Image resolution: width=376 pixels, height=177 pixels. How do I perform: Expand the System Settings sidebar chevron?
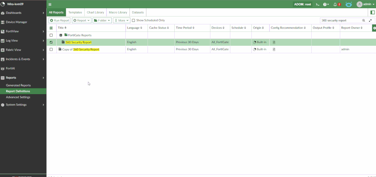[x=43, y=105]
